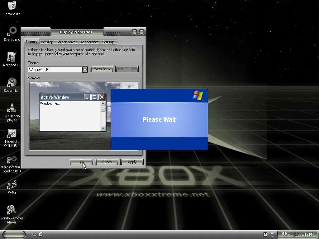Click the sample Active Window maximize button
Image resolution: width=319 pixels, height=239 pixels.
[x=94, y=97]
